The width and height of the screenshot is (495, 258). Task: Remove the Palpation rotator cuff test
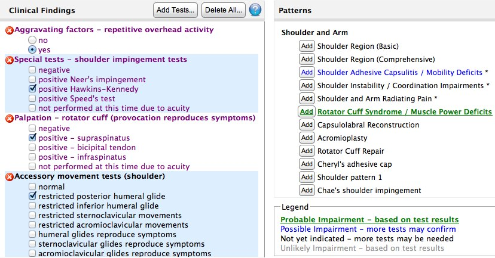9,118
